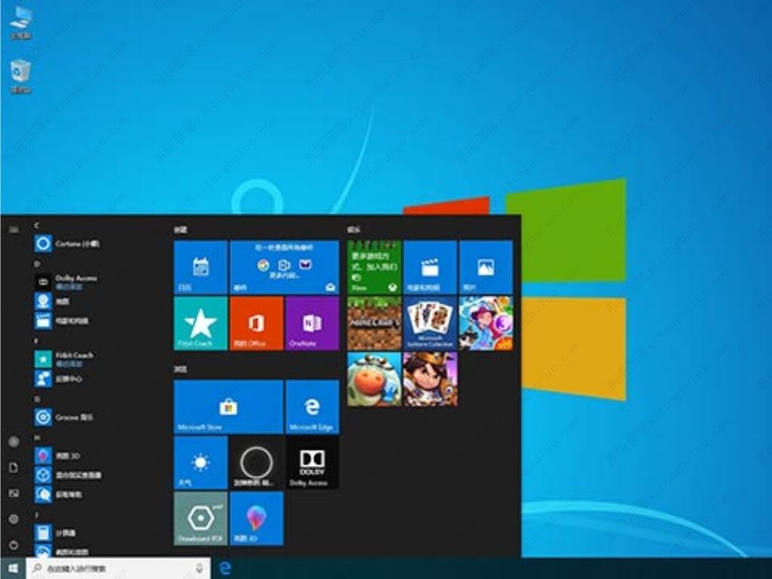772x579 pixels.
Task: Open the Dolby Access tile
Action: (312, 462)
